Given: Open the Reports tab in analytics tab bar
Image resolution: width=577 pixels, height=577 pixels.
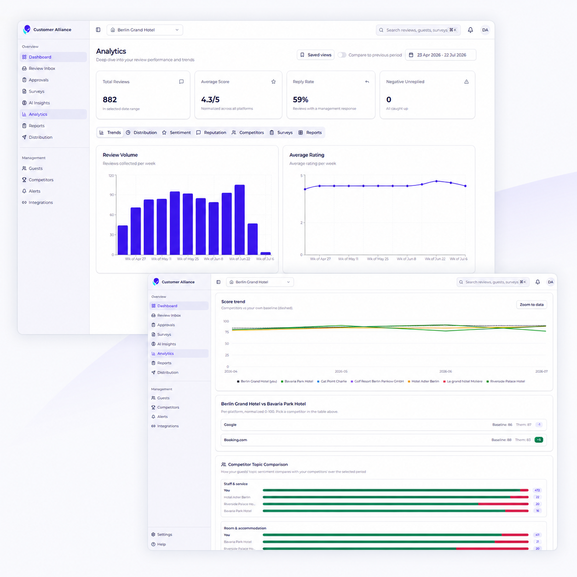Looking at the screenshot, I should tap(310, 133).
